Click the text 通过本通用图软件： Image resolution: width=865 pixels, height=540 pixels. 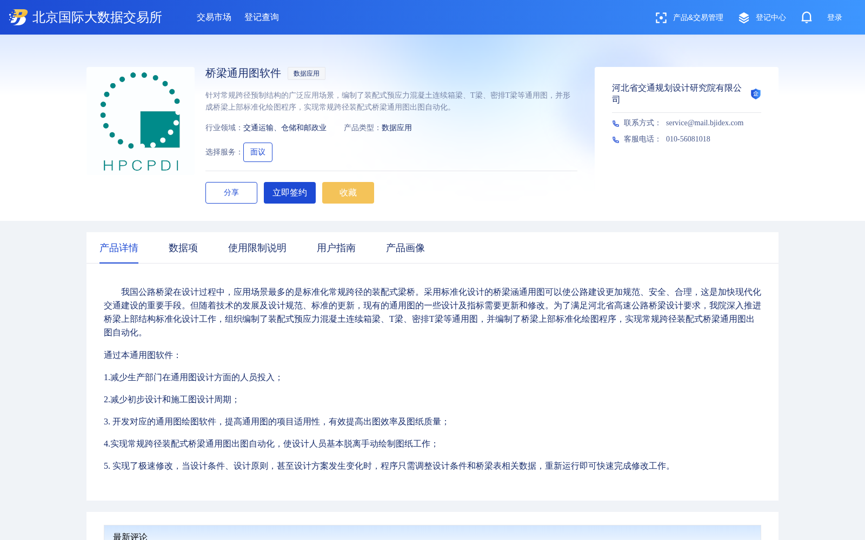142,355
